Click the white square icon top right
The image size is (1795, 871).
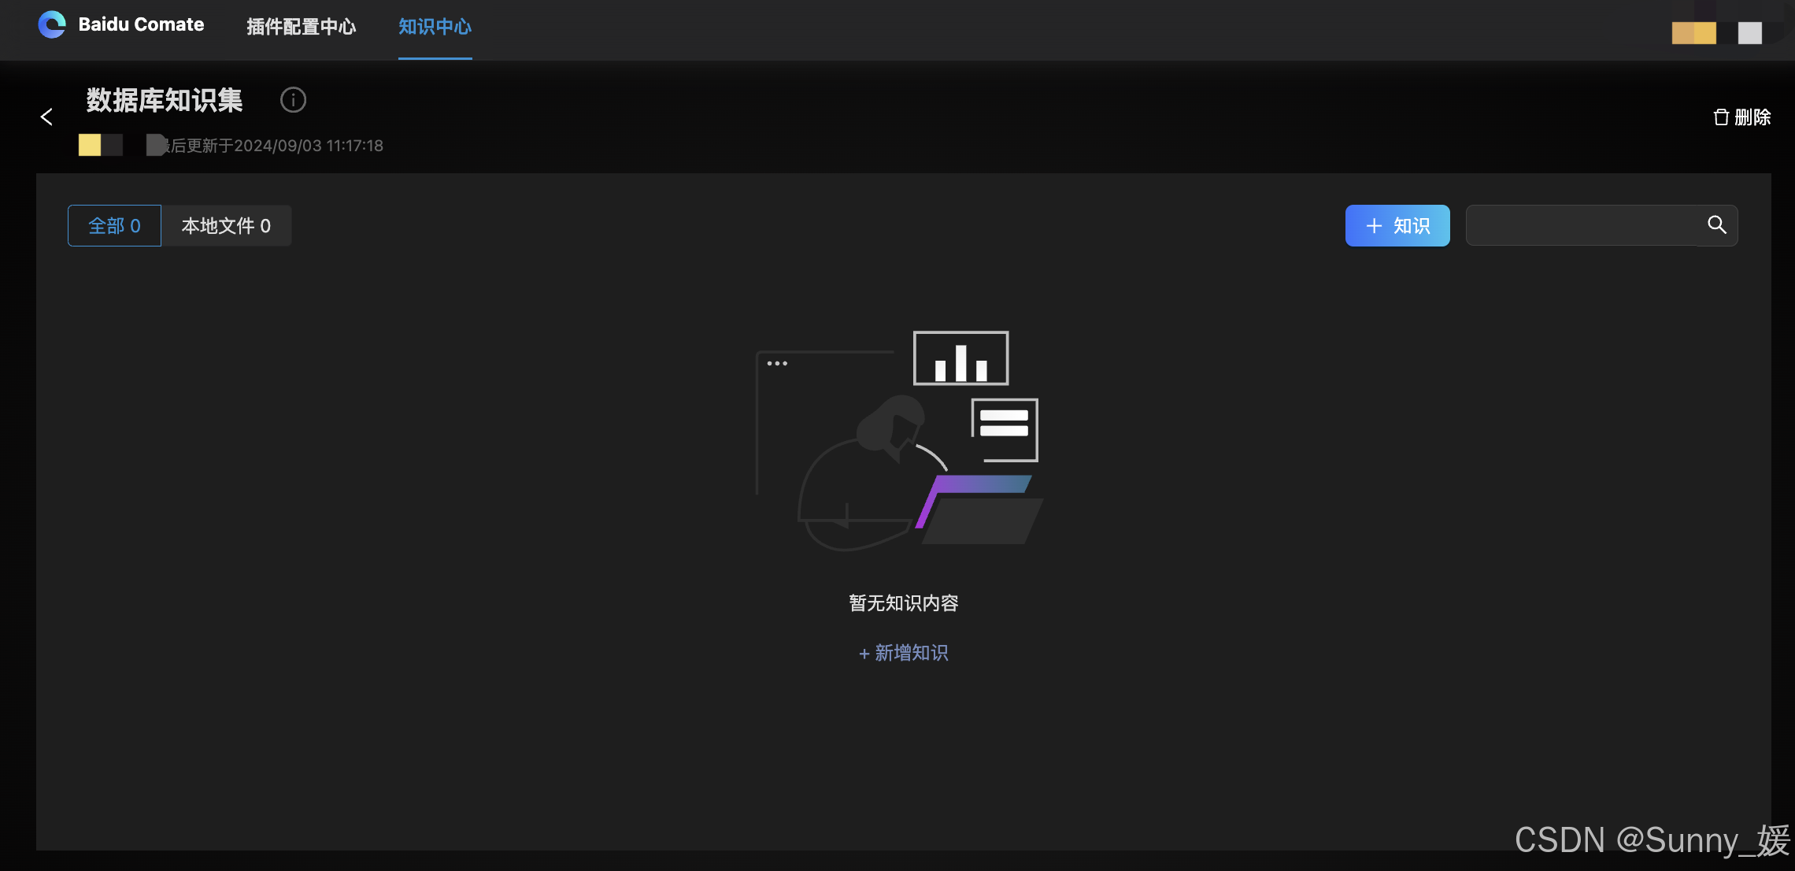click(1749, 32)
